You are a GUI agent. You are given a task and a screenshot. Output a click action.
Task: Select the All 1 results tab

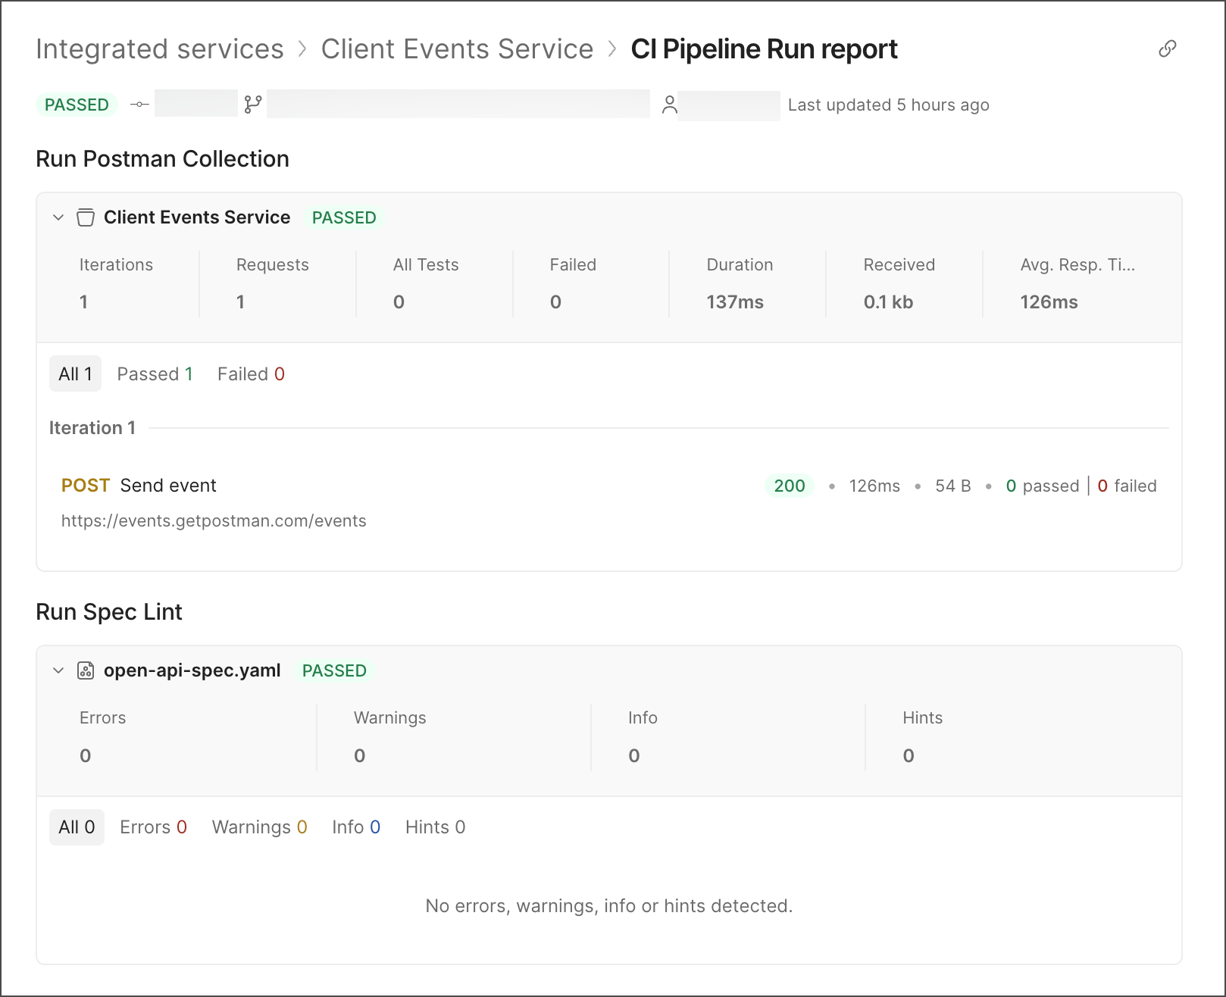click(x=75, y=373)
